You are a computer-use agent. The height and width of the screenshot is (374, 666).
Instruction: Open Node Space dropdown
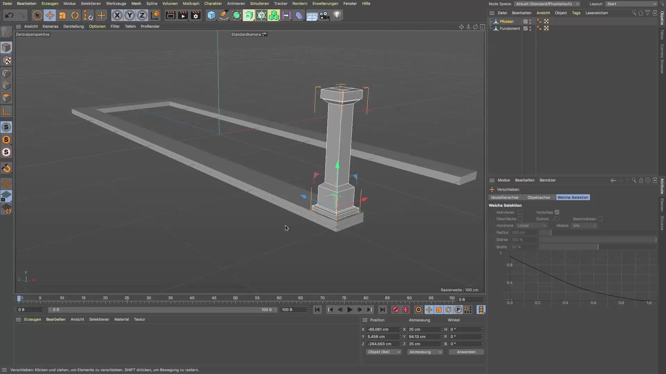tap(547, 4)
